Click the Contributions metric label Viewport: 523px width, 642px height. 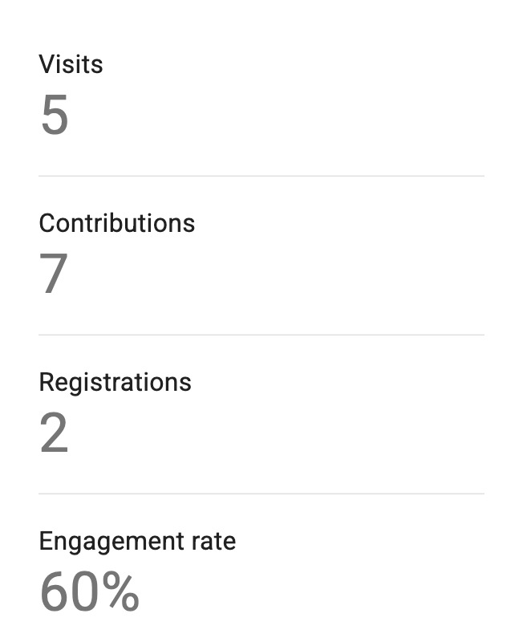click(x=116, y=223)
